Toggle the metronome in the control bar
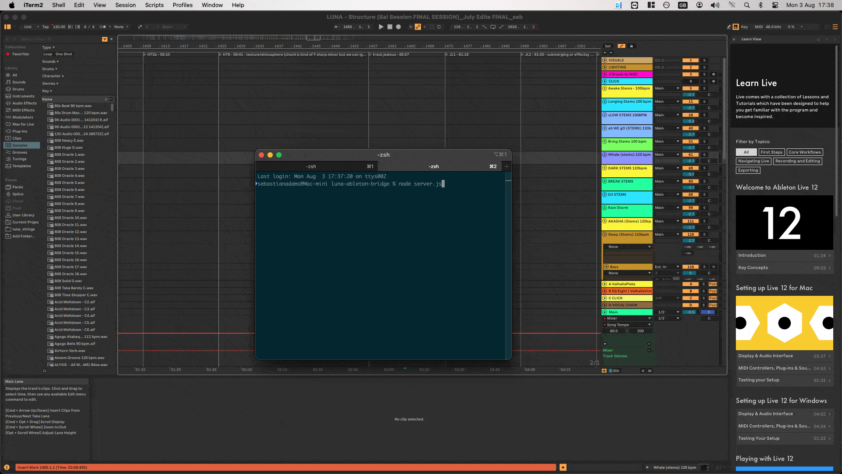 click(103, 27)
